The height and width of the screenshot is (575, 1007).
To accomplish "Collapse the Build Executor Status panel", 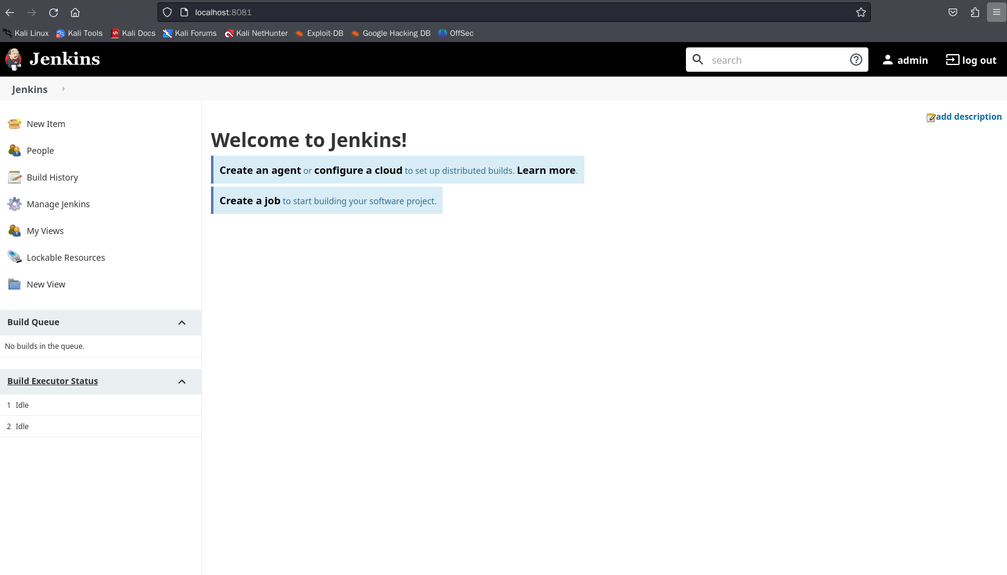I will [x=182, y=382].
